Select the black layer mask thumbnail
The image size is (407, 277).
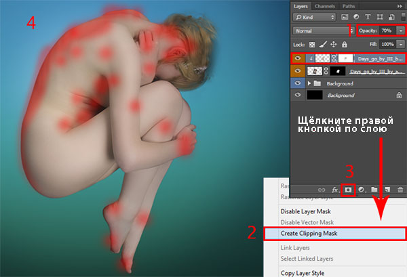(337, 70)
